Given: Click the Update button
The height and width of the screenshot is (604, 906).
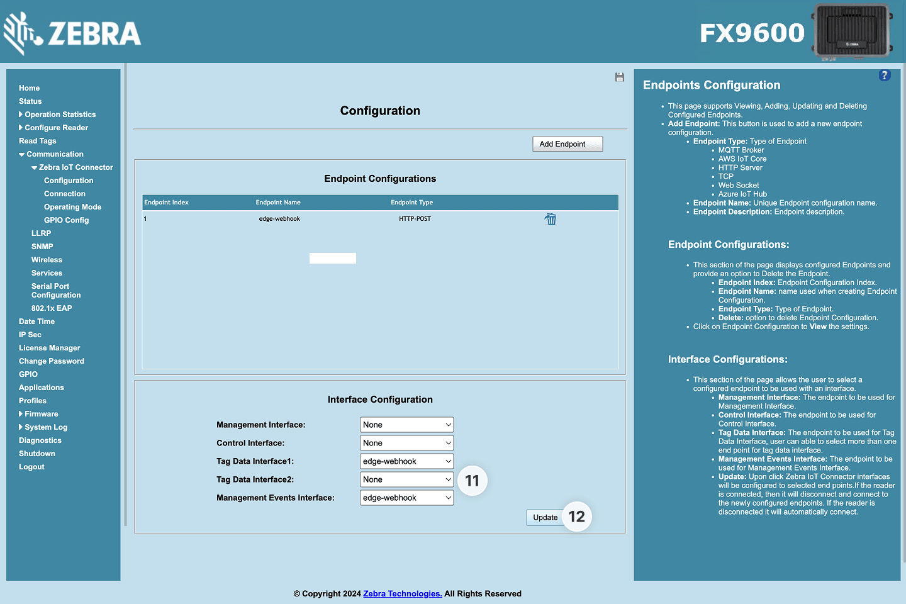Looking at the screenshot, I should 545,517.
